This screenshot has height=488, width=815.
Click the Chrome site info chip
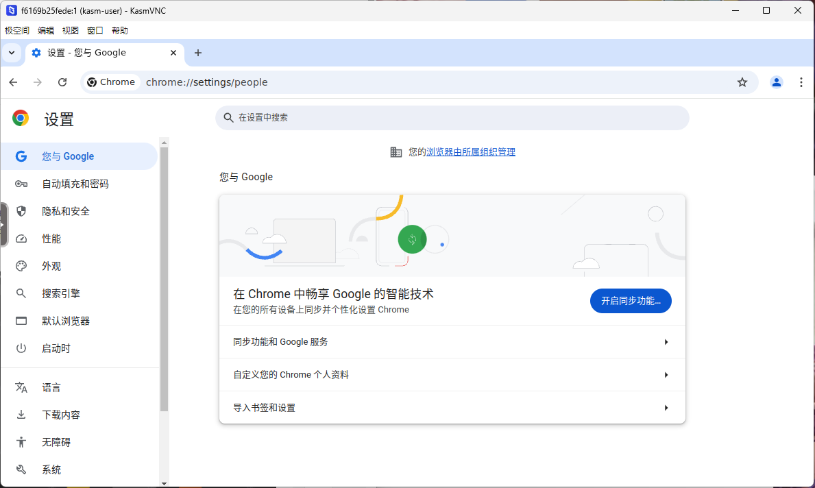pyautogui.click(x=111, y=82)
